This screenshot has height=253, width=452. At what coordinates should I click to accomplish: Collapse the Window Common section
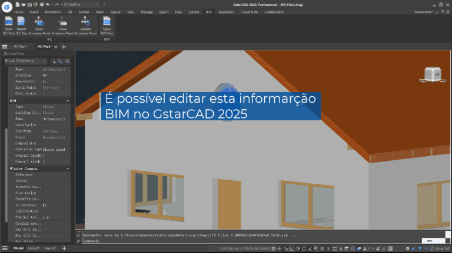(68, 168)
